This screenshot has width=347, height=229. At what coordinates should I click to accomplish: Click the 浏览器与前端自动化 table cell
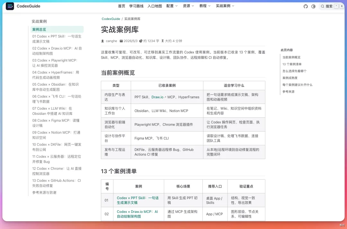tap(116, 124)
